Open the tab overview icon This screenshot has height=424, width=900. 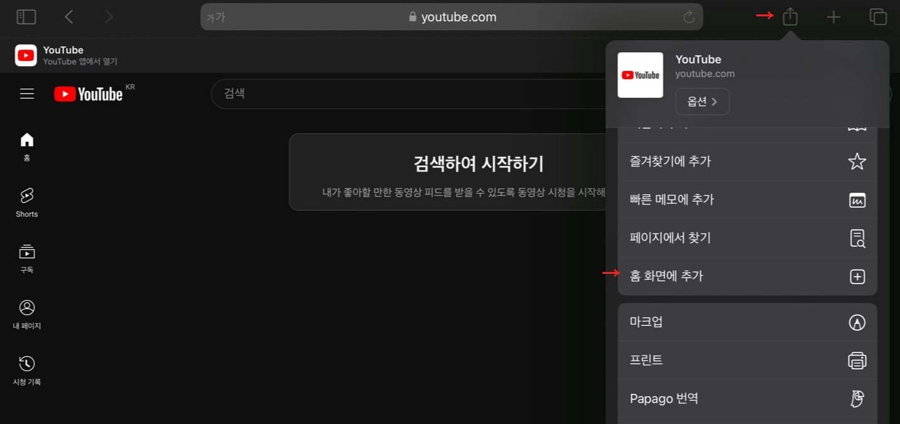[x=877, y=17]
